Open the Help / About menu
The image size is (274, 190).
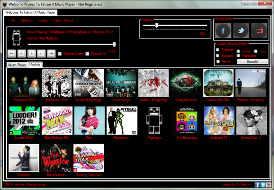(x=63, y=20)
